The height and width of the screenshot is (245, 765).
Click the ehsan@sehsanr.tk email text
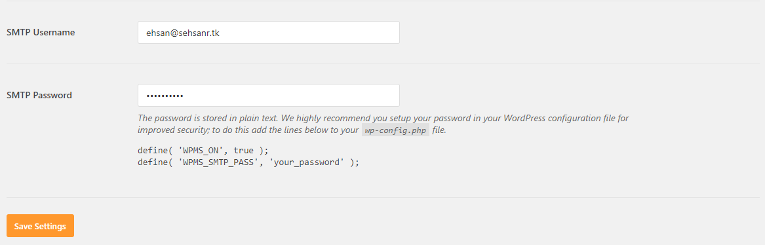[x=182, y=33]
